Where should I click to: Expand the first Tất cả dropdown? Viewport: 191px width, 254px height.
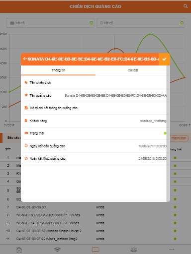click(50, 23)
